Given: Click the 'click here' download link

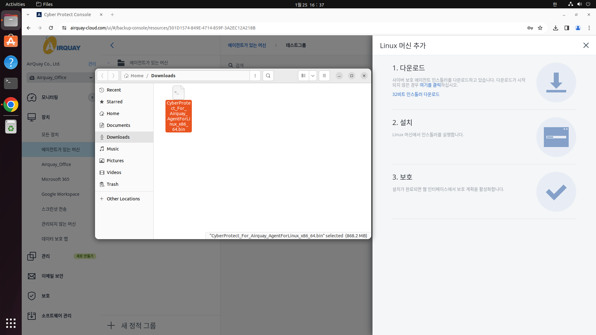Looking at the screenshot, I should pos(430,85).
